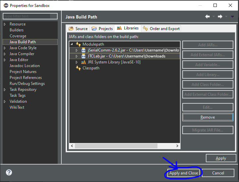Select Coverage in the preferences tree
Viewport: 239px width, 182px height.
pyautogui.click(x=18, y=36)
